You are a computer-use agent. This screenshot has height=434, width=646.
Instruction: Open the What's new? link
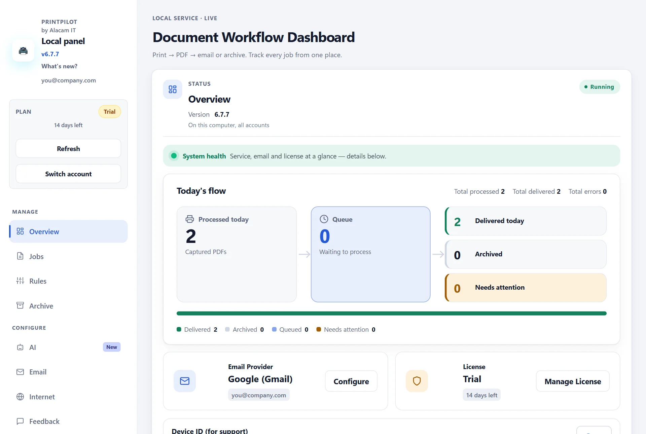click(x=59, y=66)
